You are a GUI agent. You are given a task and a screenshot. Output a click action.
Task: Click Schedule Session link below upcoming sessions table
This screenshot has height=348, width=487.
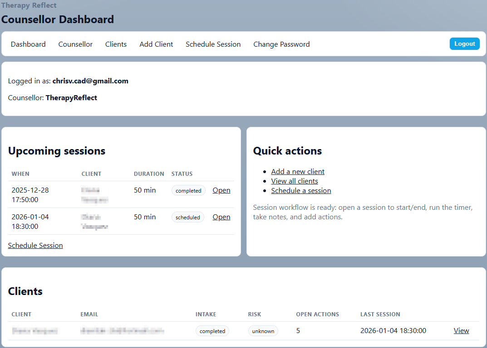coord(35,246)
